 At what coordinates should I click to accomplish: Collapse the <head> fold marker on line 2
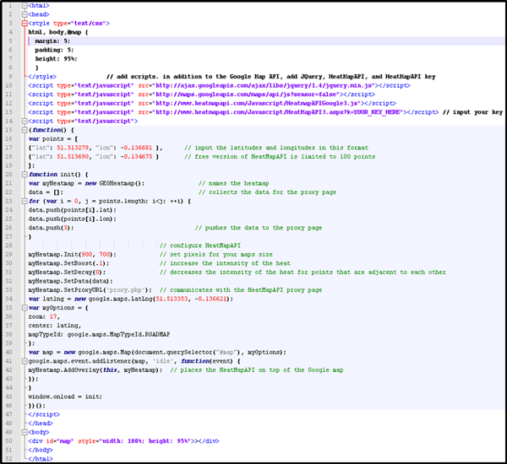pyautogui.click(x=25, y=14)
